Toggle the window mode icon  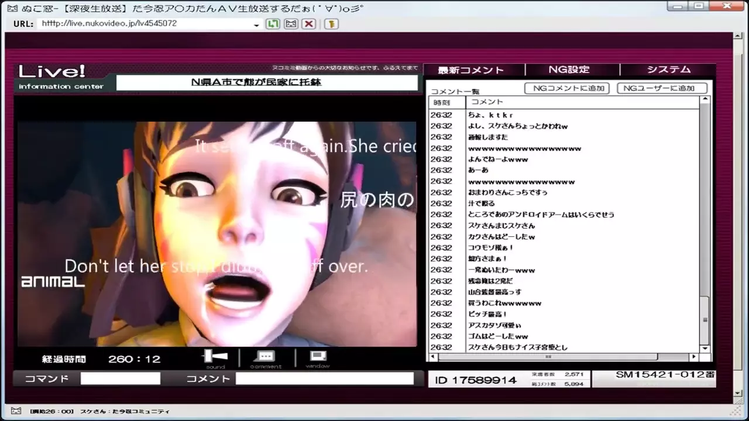pyautogui.click(x=318, y=357)
